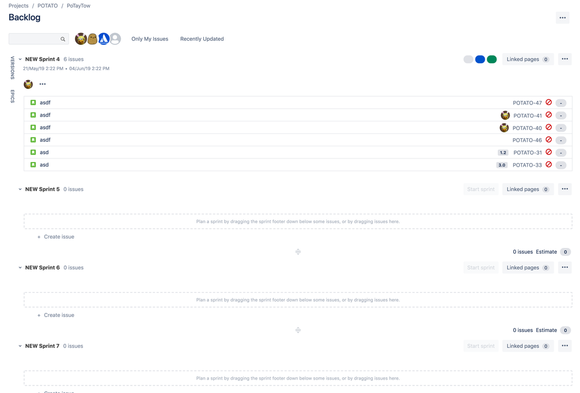Enable the Recently Updated filter
Image resolution: width=580 pixels, height=393 pixels.
201,38
